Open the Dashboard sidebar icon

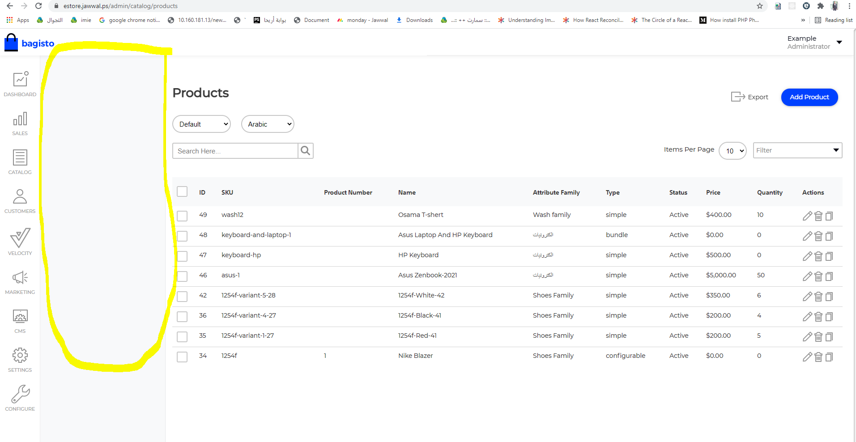(x=20, y=84)
